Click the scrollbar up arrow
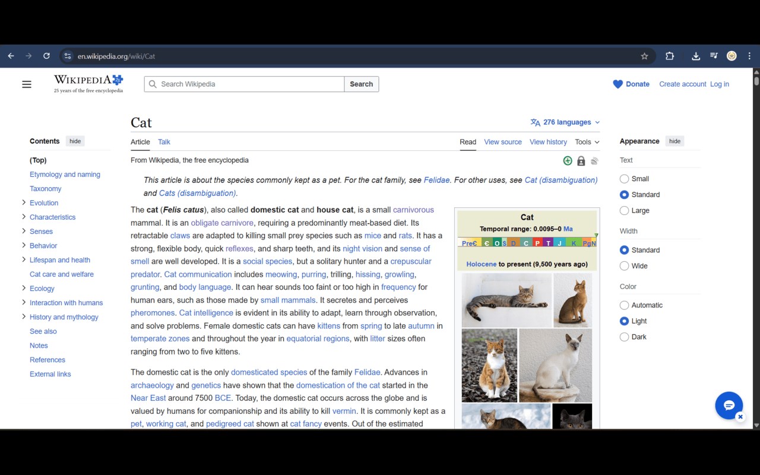 pos(756,72)
